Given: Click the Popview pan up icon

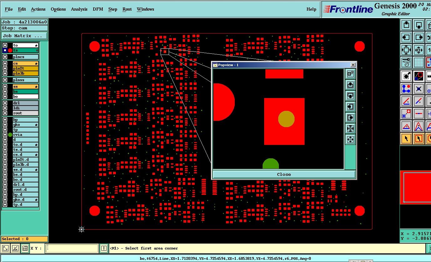Looking at the screenshot, I should click(x=350, y=85).
